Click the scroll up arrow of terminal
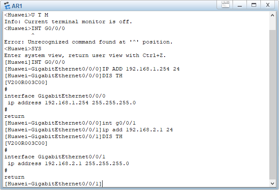279x190 pixels. 272,15
